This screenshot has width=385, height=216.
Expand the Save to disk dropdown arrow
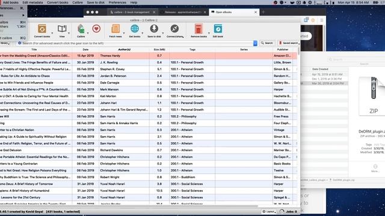[162, 33]
